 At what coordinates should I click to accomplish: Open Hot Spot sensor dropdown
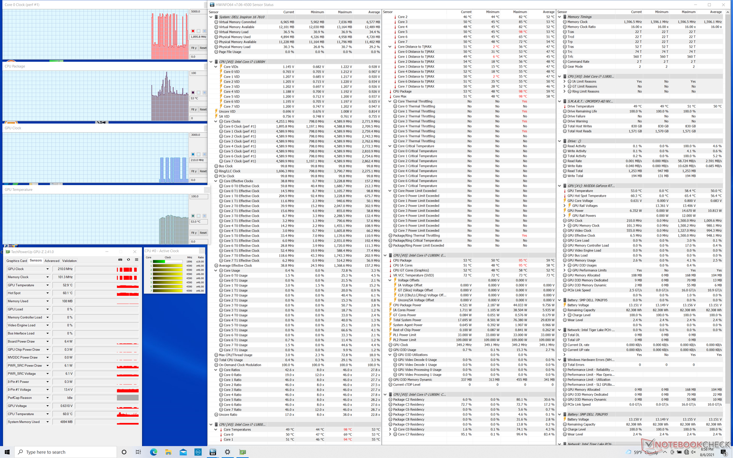coord(48,293)
